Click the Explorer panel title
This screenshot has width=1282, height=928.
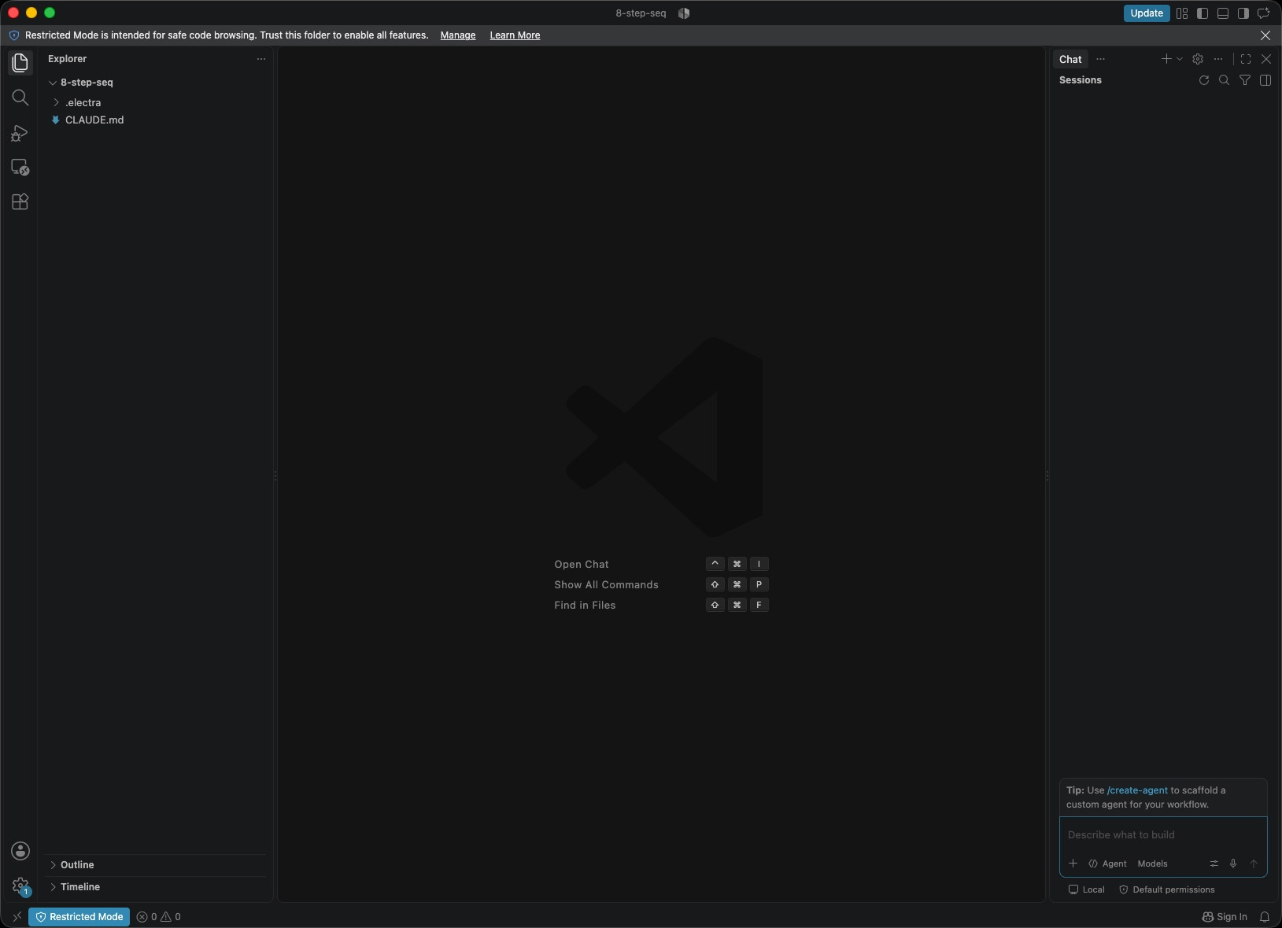point(67,59)
